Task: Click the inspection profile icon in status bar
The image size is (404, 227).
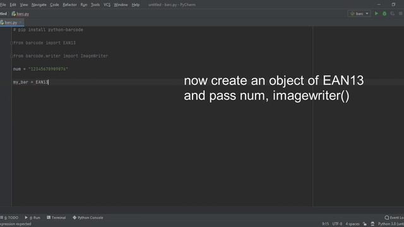Action: (372, 224)
